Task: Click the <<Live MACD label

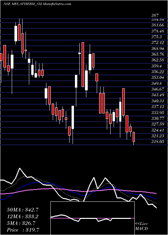Action: point(141,226)
